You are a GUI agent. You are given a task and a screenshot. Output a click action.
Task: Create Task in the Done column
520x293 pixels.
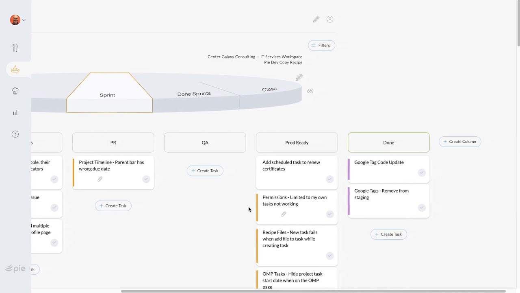388,234
